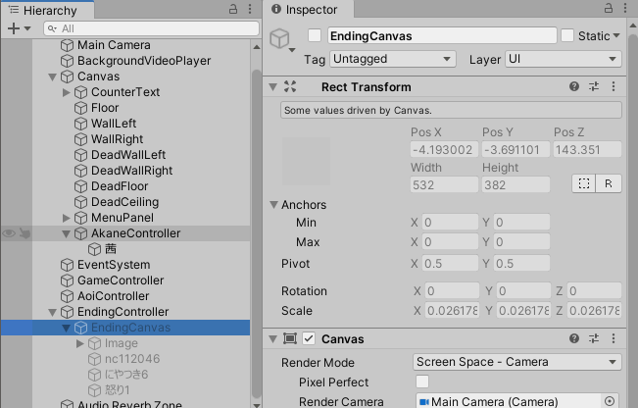Image resolution: width=638 pixels, height=408 pixels.
Task: Click the GameObject cube icon selector
Action: coord(281,39)
